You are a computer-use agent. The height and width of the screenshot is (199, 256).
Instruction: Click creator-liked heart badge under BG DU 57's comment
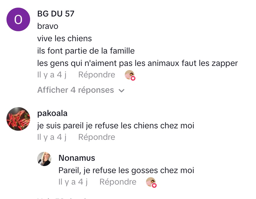coord(130,75)
